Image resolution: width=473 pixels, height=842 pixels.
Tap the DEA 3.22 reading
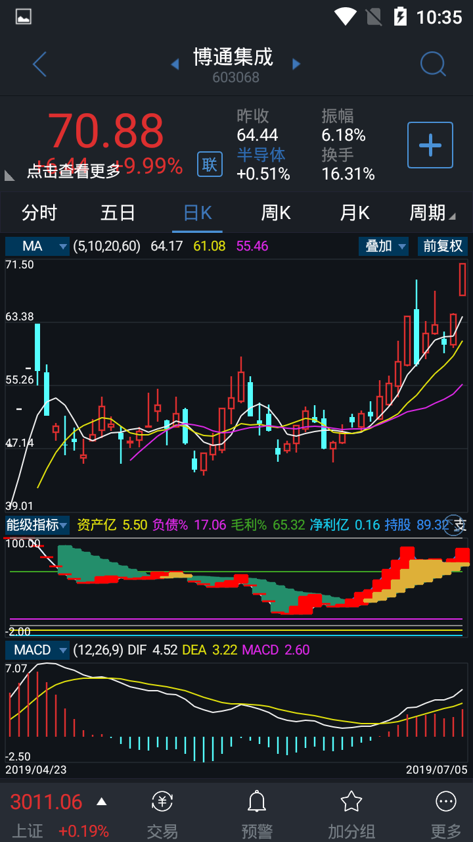pos(210,650)
